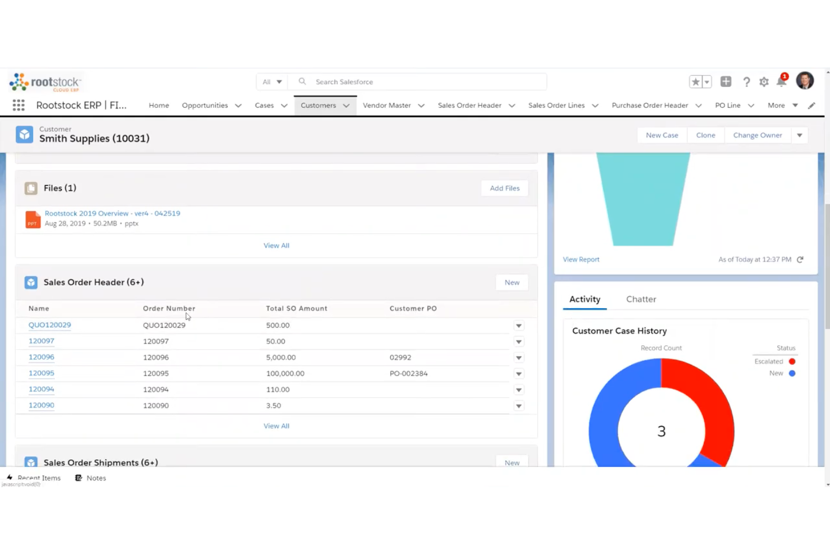
Task: Click the pencil edit navigation icon
Action: [811, 106]
